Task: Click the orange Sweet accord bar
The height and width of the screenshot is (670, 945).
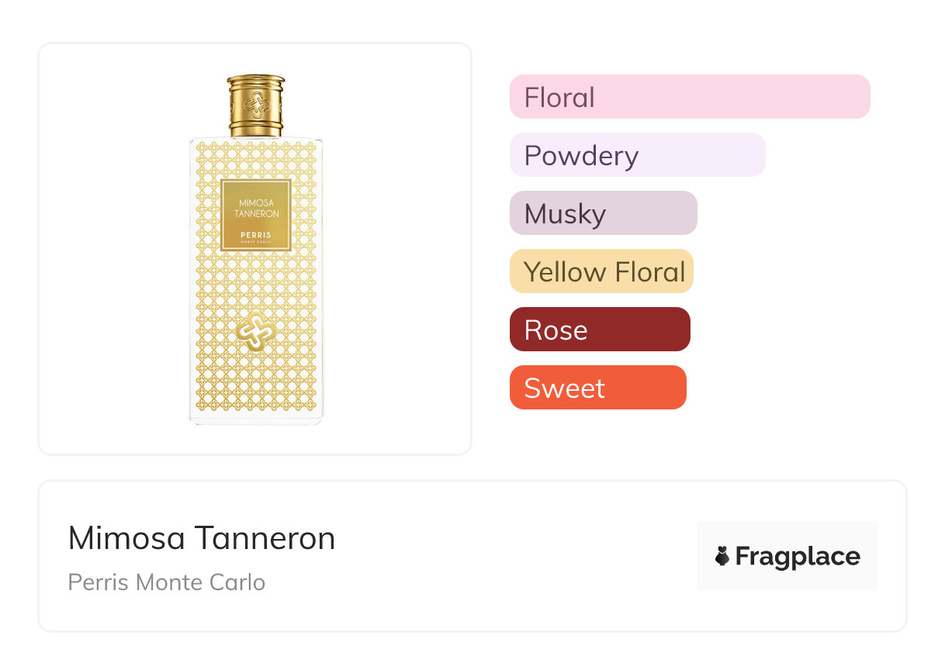Action: pyautogui.click(x=597, y=388)
